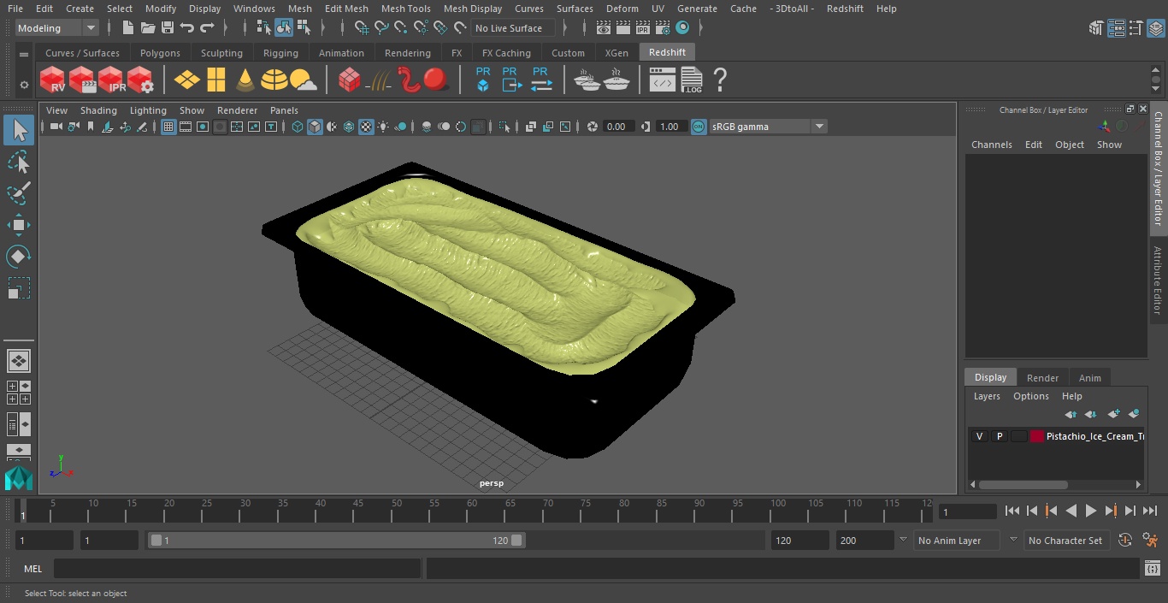Create a Redshift cone spot light
This screenshot has width=1168, height=603.
click(245, 80)
